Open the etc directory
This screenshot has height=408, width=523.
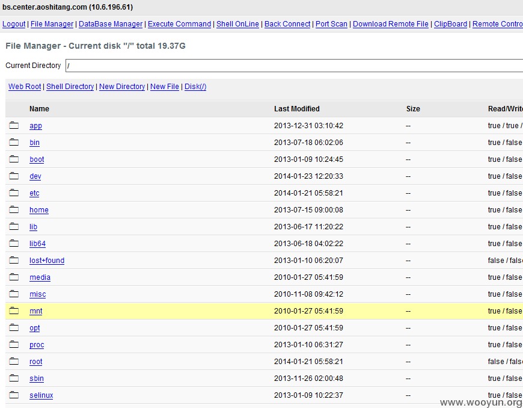tap(34, 193)
